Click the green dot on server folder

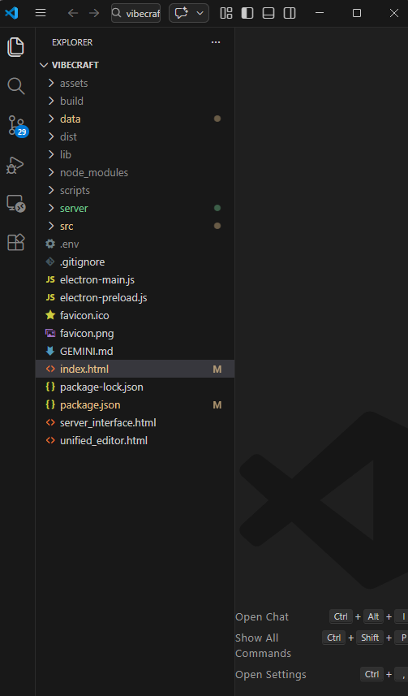tap(217, 208)
